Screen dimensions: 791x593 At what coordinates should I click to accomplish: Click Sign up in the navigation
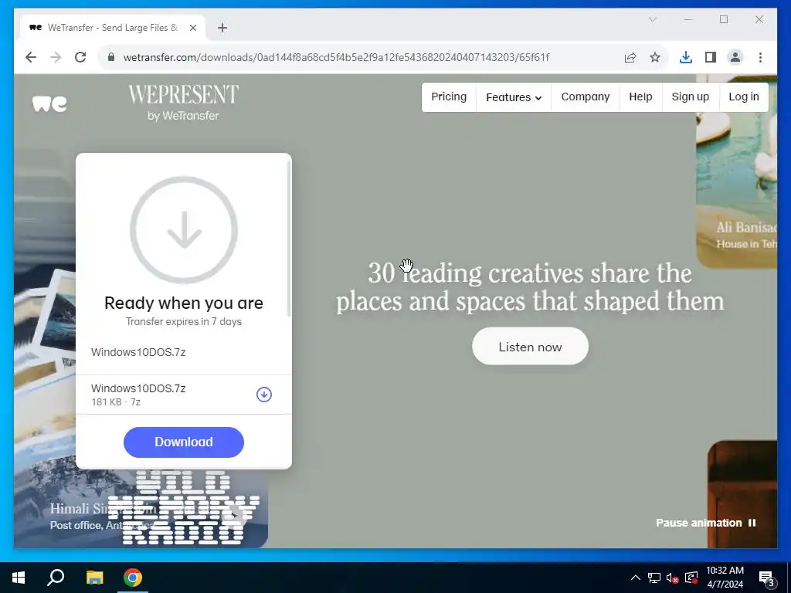pos(690,97)
